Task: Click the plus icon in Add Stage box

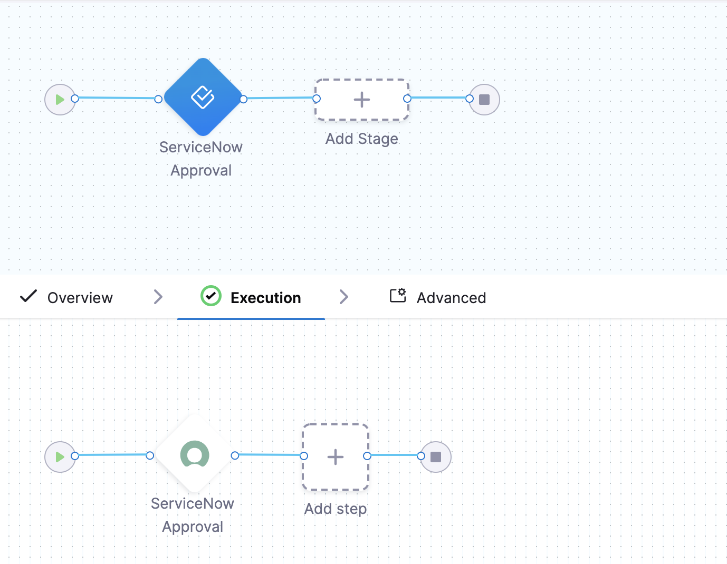Action: pyautogui.click(x=362, y=100)
